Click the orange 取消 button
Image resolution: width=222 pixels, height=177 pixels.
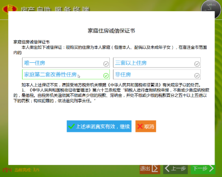146,126
